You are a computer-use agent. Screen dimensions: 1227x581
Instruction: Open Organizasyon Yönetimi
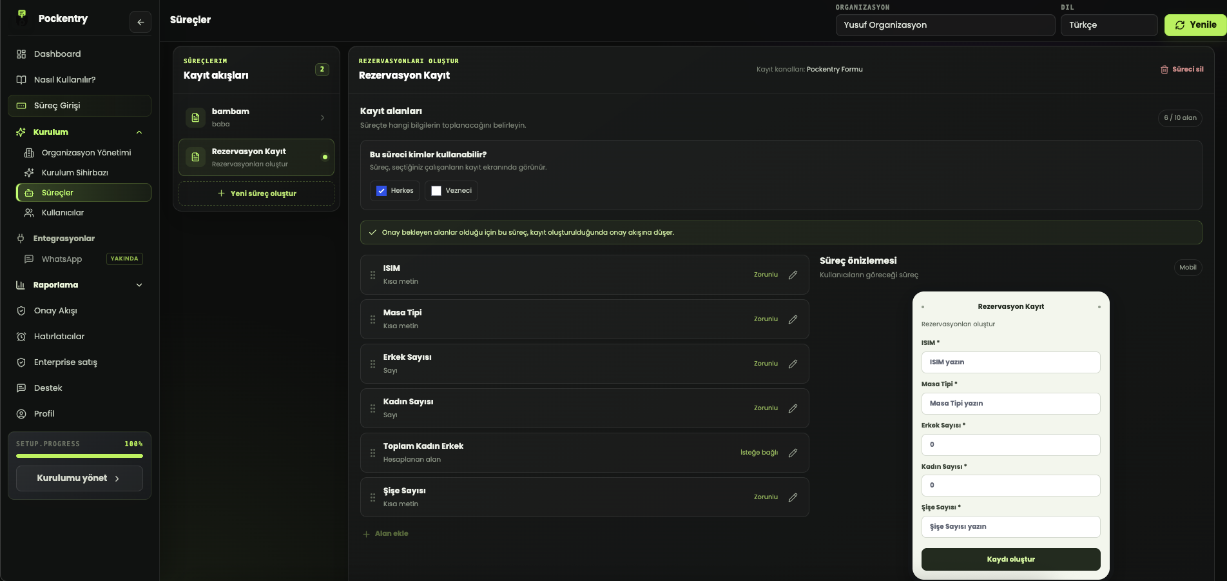click(x=83, y=153)
